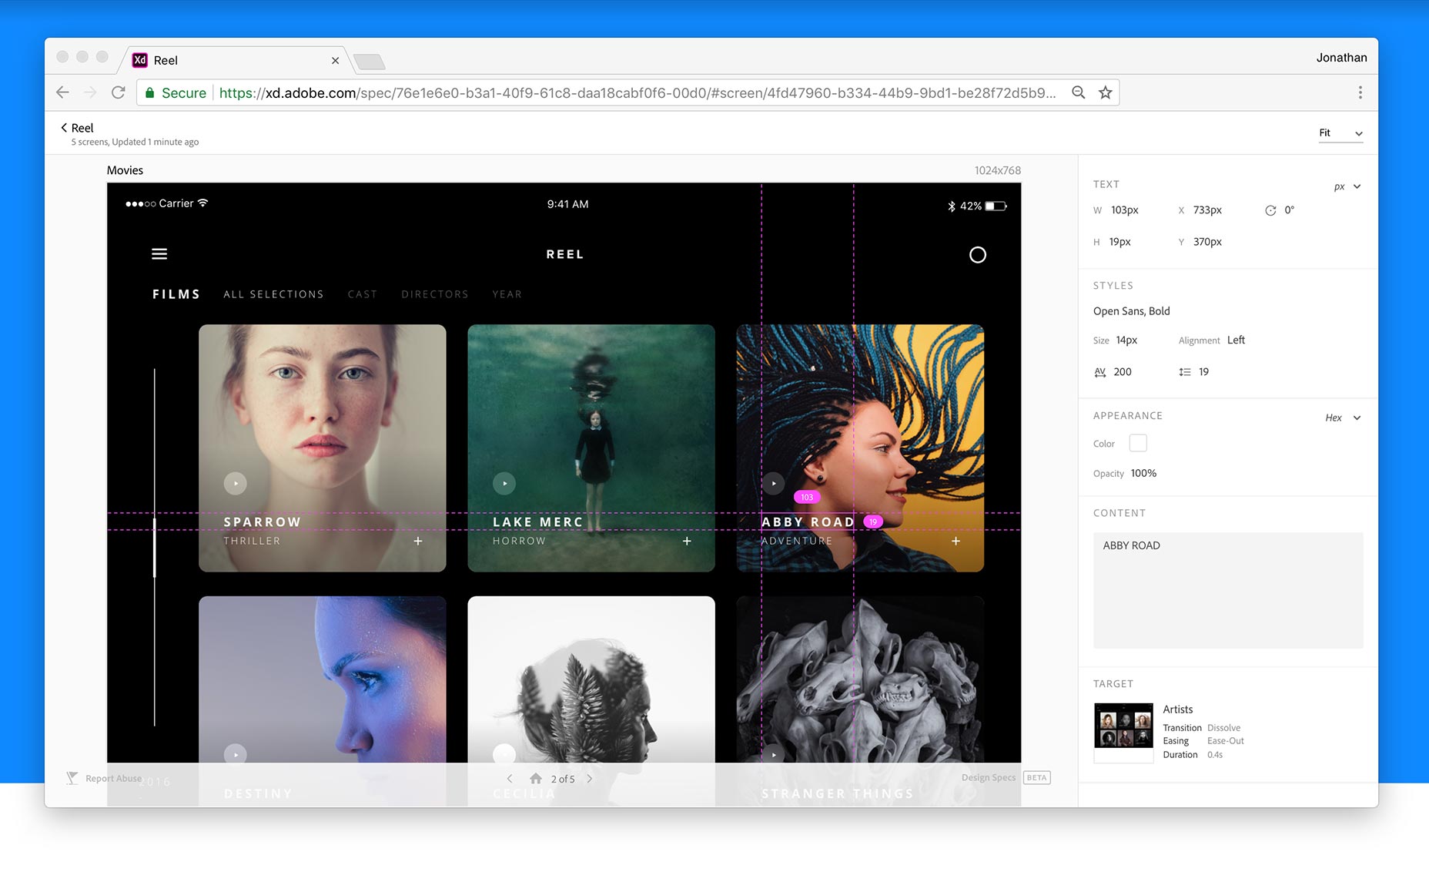Select the home icon in the screen pagination bar
The width and height of the screenshot is (1429, 872).
coord(537,779)
